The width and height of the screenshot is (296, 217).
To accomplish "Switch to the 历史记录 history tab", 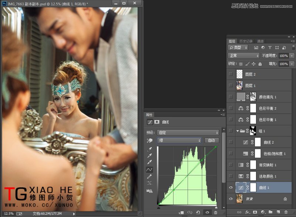I will coord(245,40).
